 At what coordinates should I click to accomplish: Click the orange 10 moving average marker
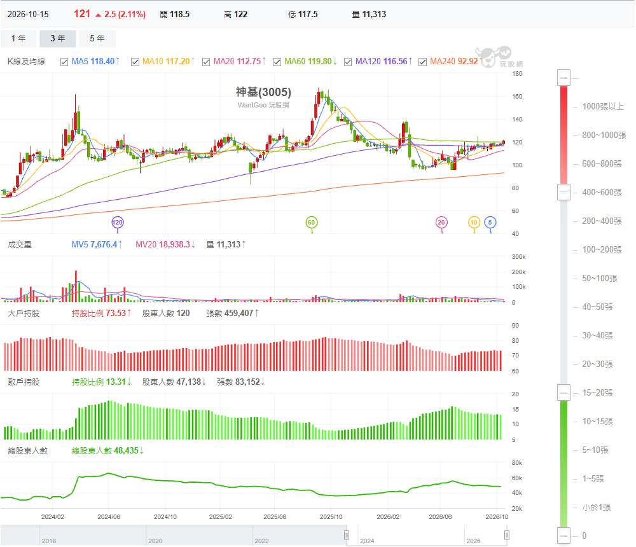point(474,223)
